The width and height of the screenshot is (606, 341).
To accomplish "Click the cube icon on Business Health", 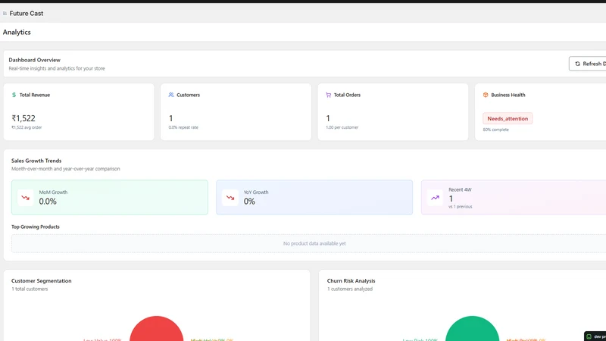I will [486, 95].
